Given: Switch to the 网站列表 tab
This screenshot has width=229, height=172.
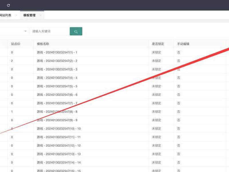Looking at the screenshot, I should (5, 15).
